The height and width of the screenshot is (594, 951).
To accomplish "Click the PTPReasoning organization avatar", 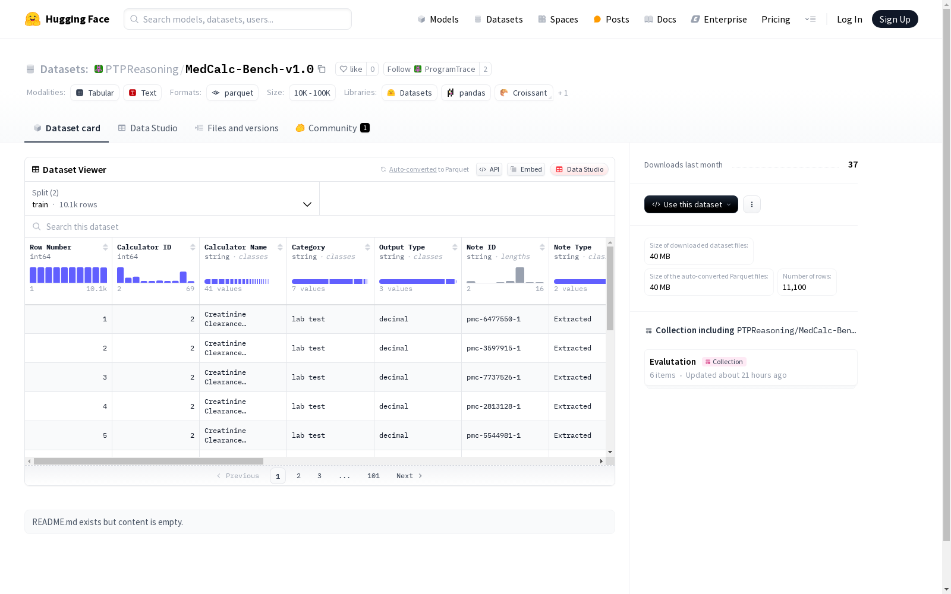I will point(99,69).
